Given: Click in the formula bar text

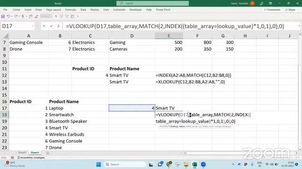Looking at the screenshot, I should 175,26.
